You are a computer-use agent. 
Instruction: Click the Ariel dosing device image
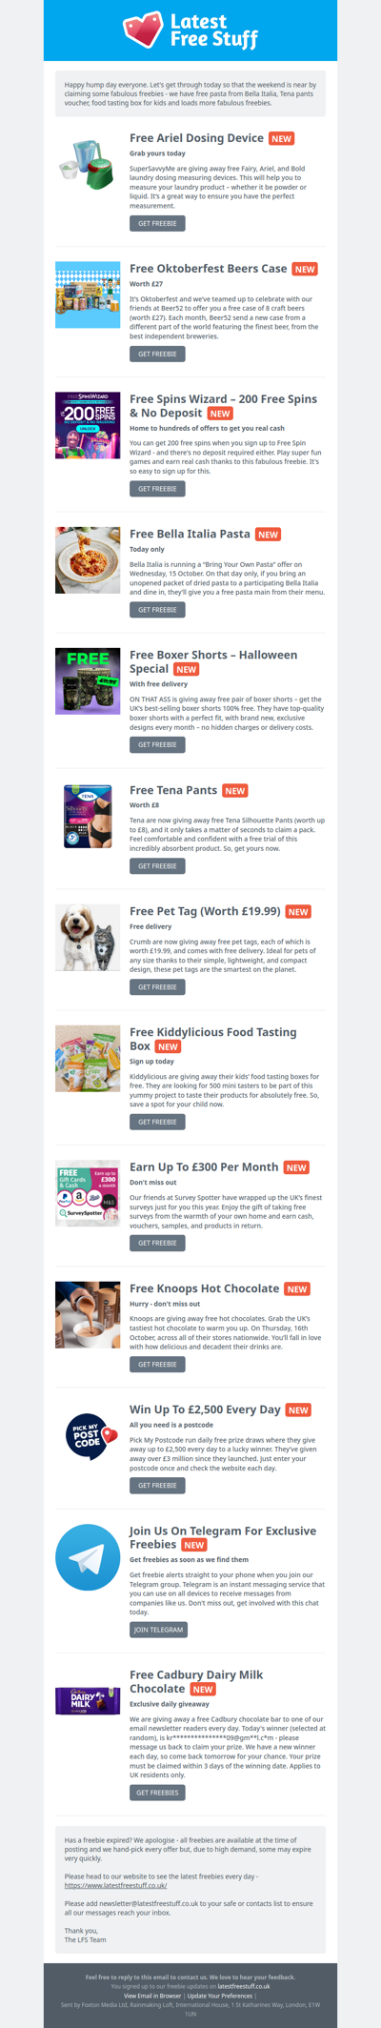click(88, 164)
